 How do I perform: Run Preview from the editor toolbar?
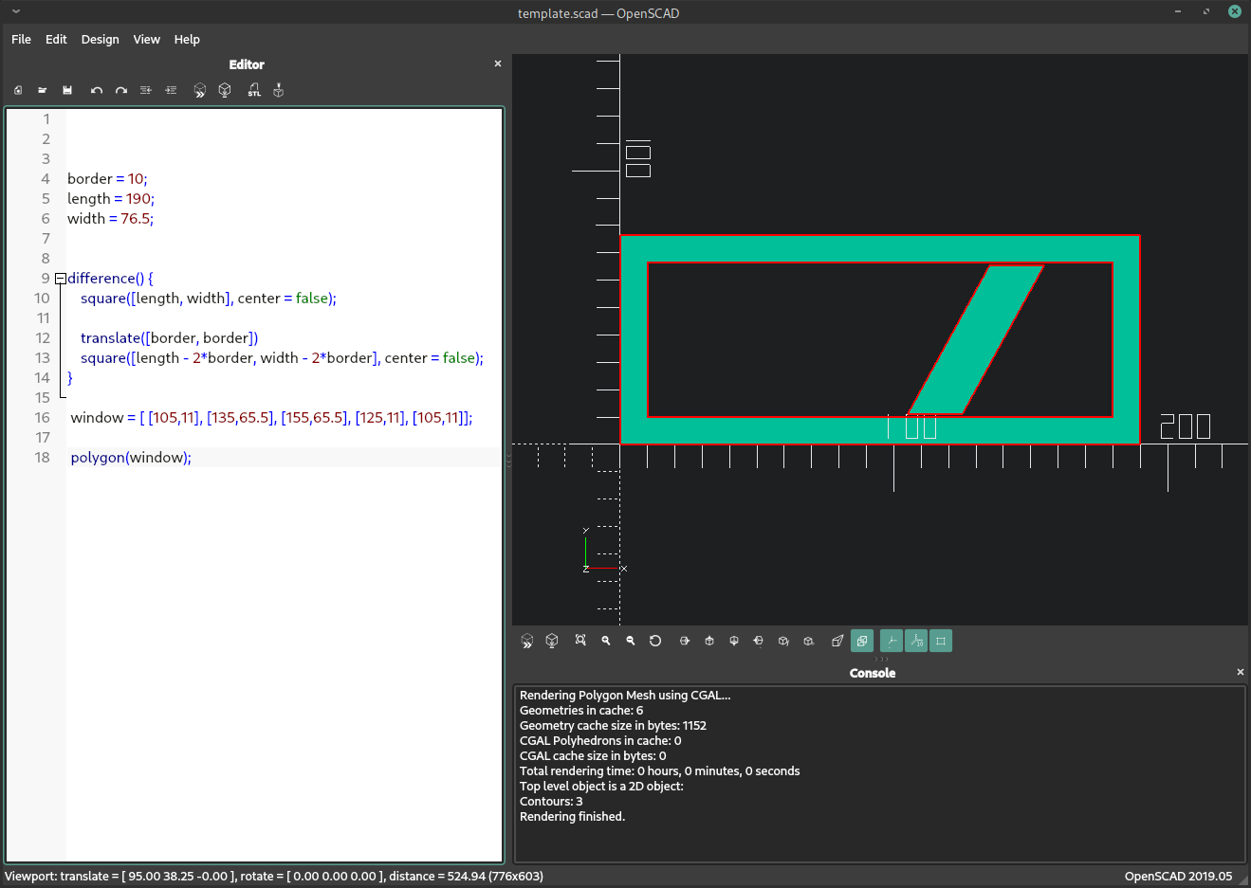click(x=200, y=90)
